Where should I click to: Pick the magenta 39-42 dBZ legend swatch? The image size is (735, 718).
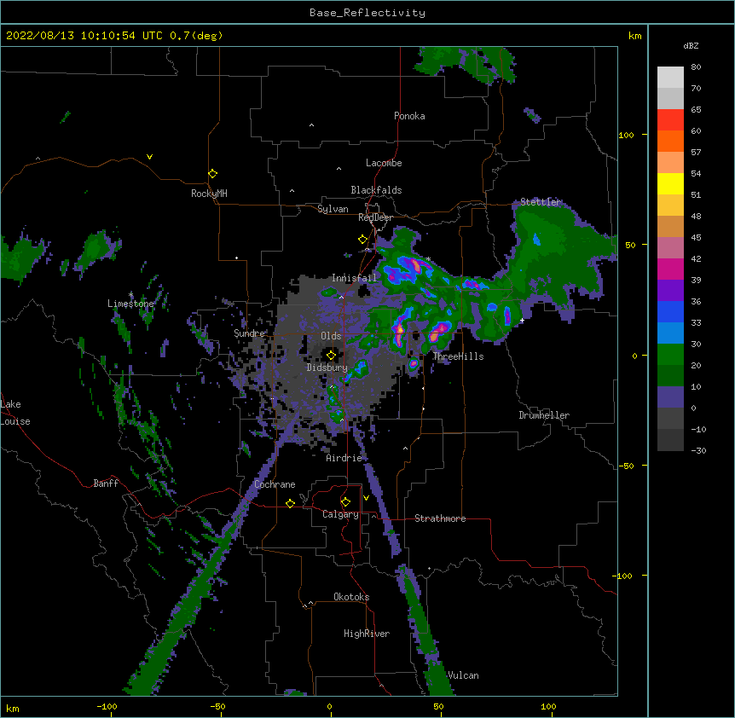(x=670, y=269)
